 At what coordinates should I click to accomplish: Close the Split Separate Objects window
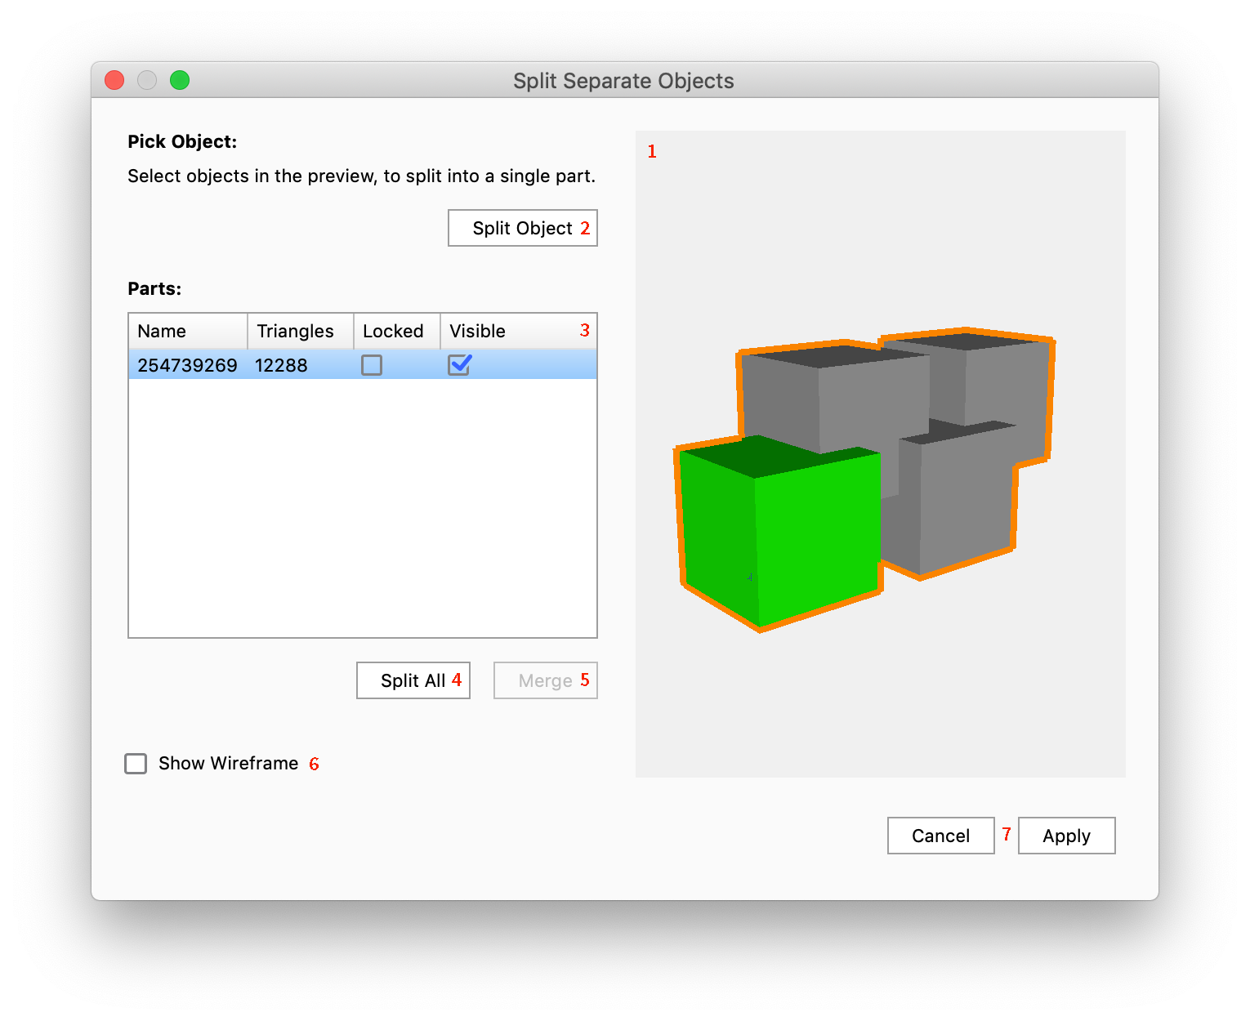114,80
